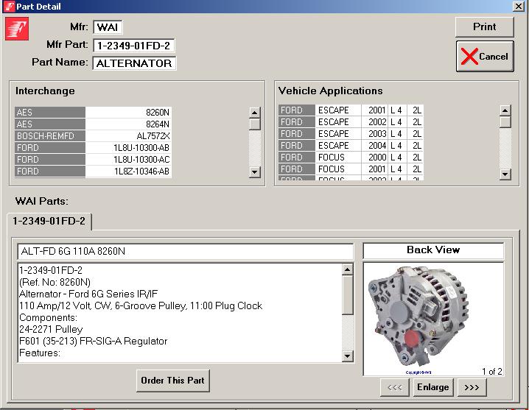Click the description box scrollbar thumb
Viewport: 529px width, 410px height.
[x=348, y=295]
